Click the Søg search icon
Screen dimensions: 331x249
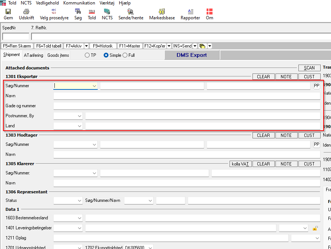coord(78,12)
